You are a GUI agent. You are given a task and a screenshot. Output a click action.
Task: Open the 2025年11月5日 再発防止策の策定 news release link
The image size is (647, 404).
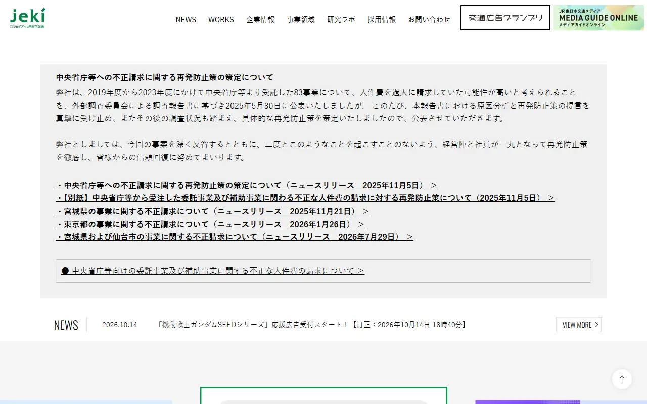click(x=247, y=185)
